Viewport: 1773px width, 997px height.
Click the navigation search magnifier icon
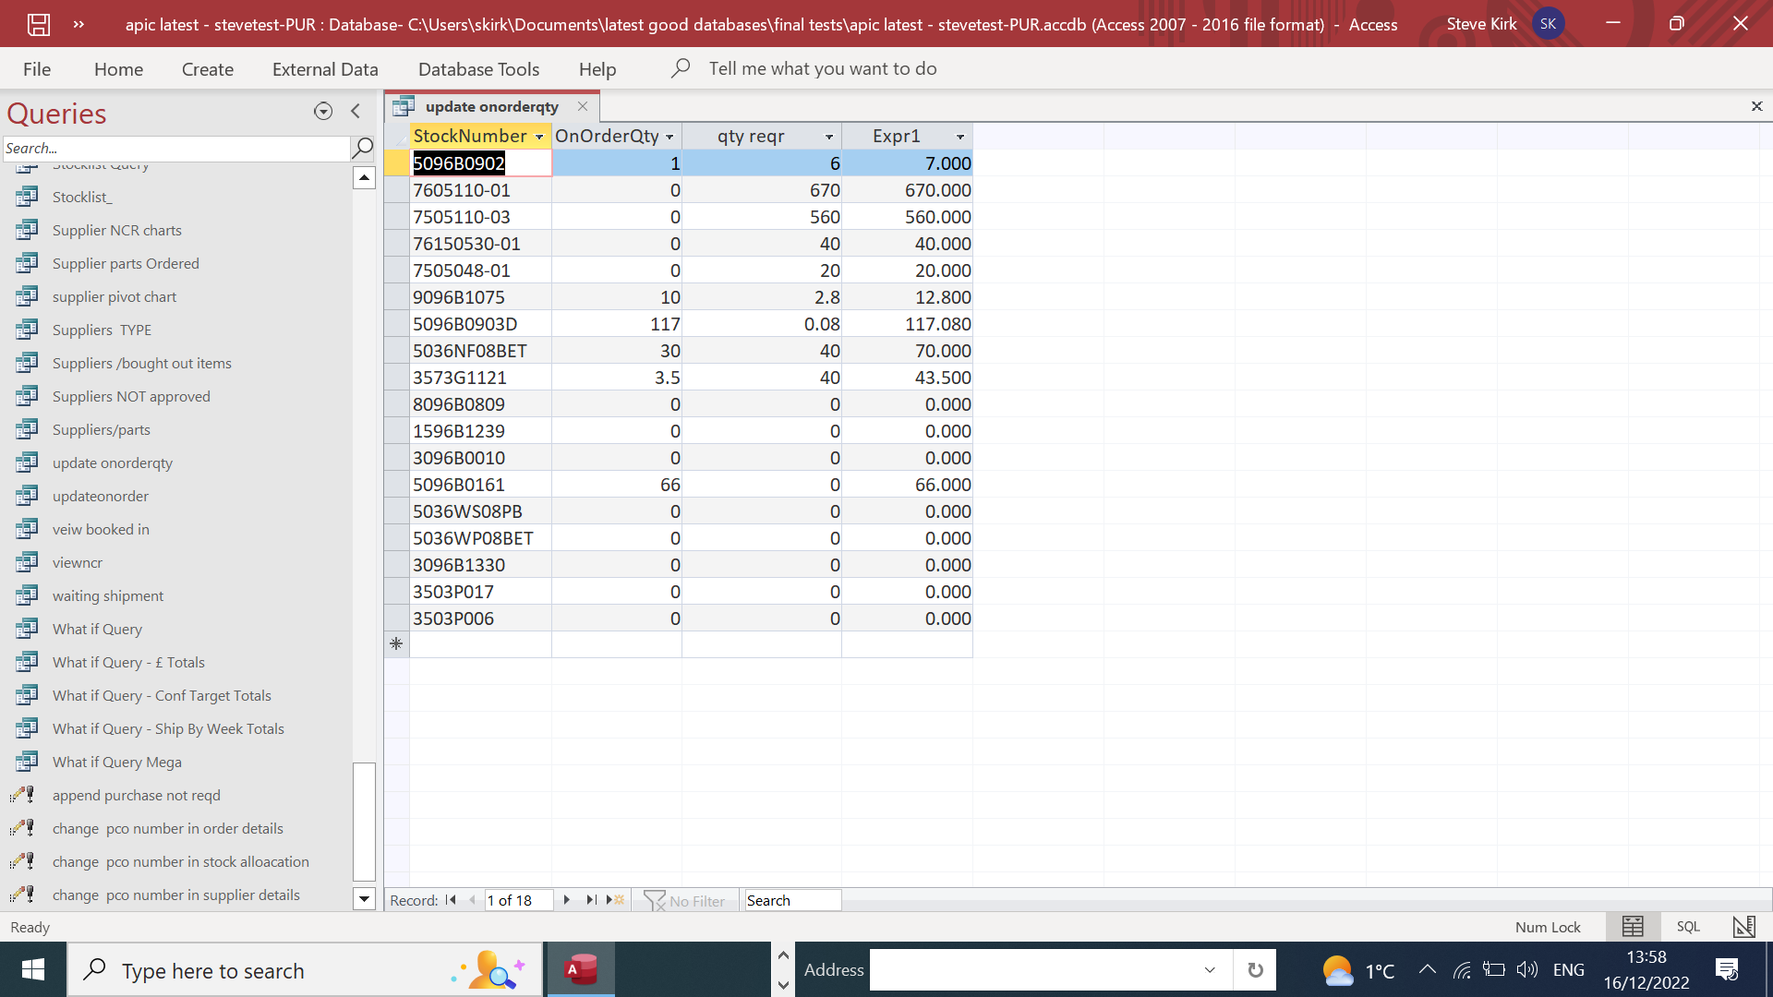pos(363,148)
